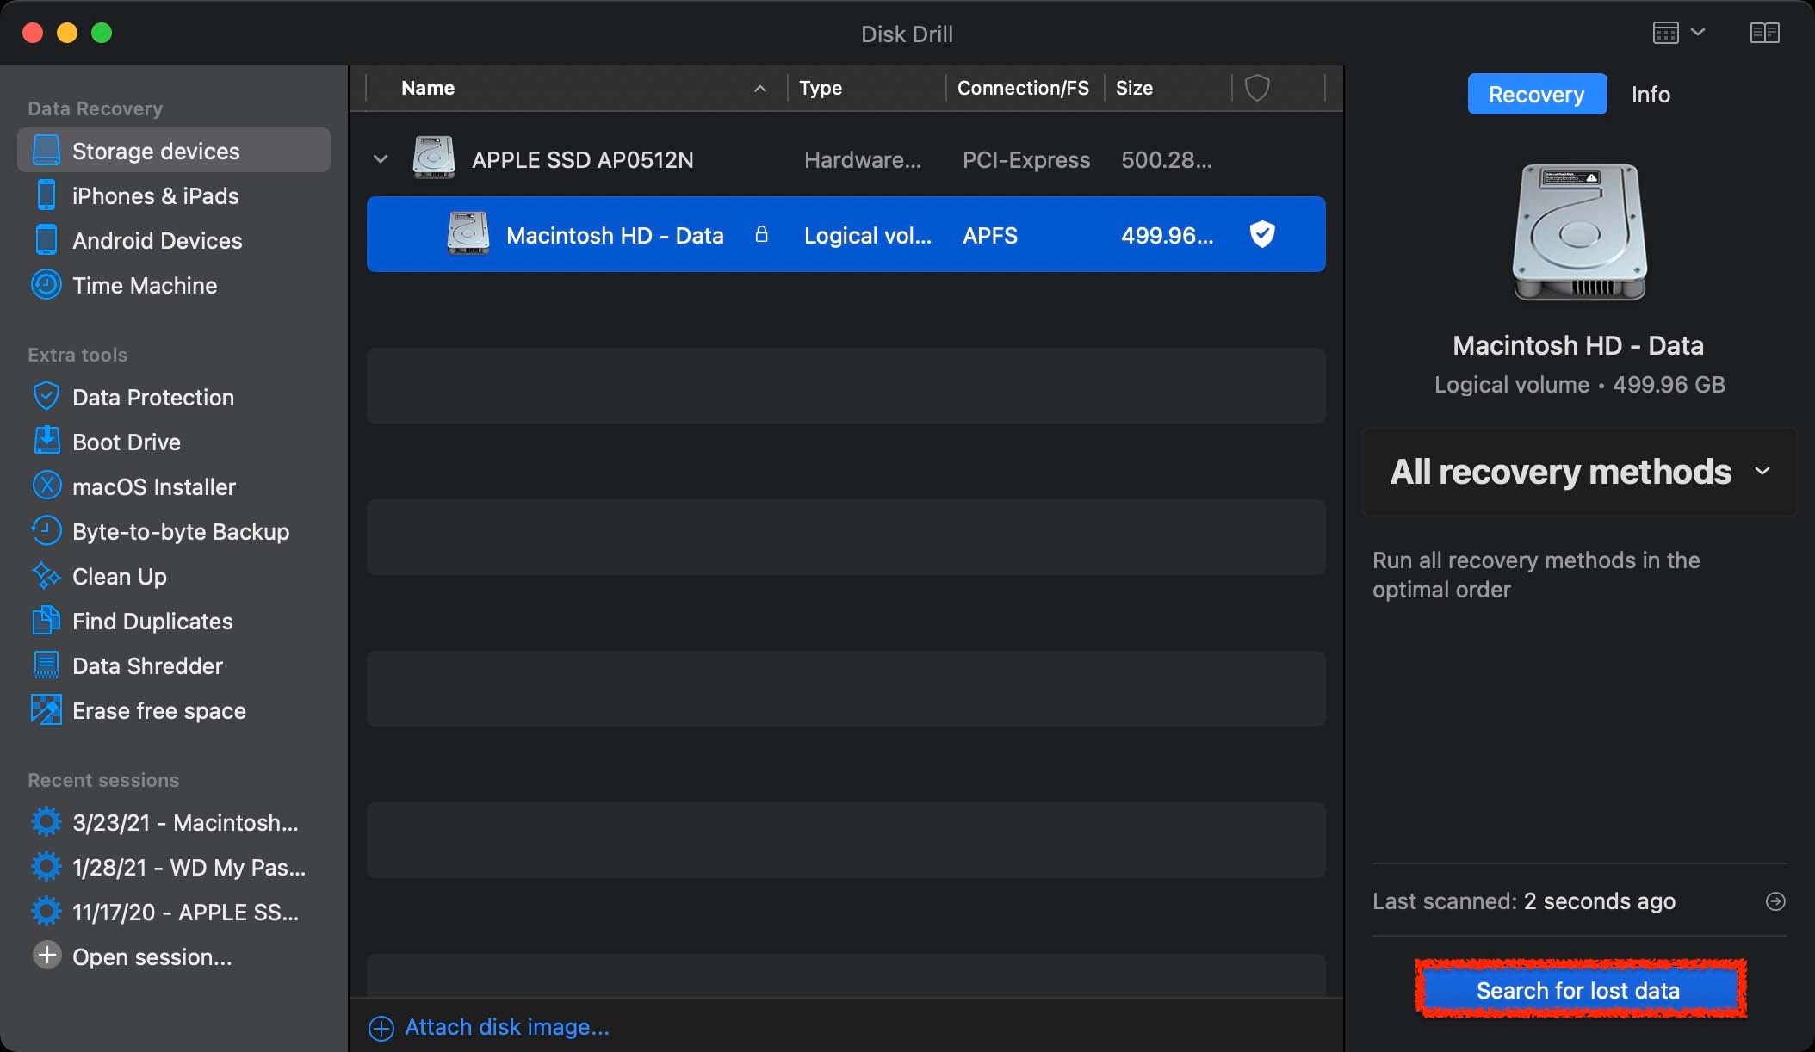Click the Data Protection shield icon

46,397
